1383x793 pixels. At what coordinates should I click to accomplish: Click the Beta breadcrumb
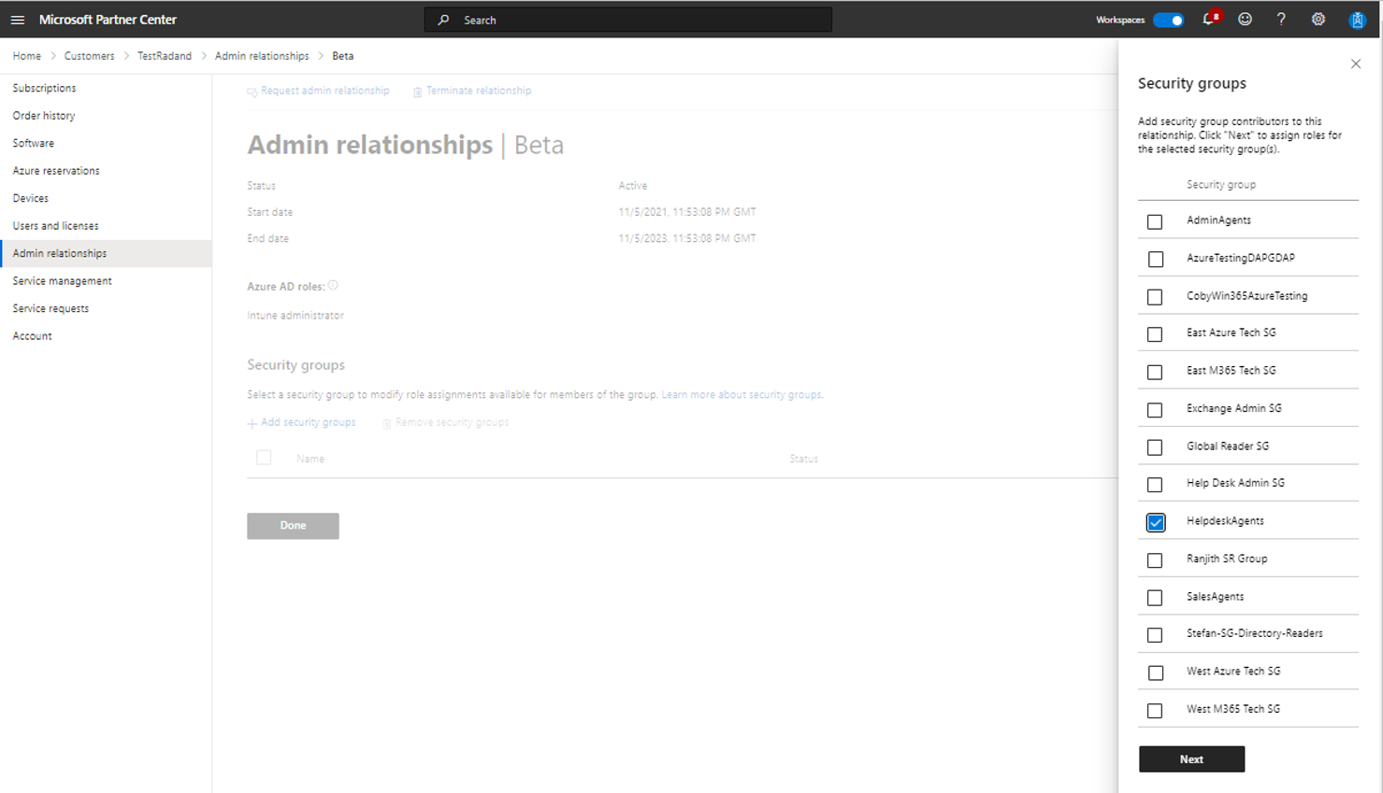tap(343, 56)
